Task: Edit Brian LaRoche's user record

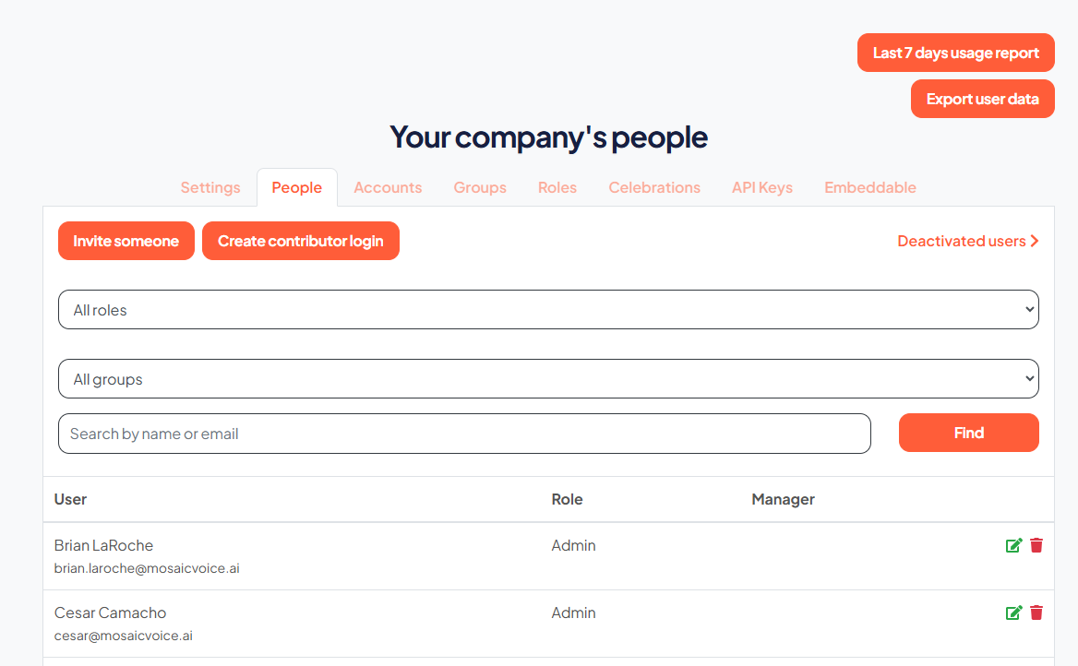Action: 1013,546
